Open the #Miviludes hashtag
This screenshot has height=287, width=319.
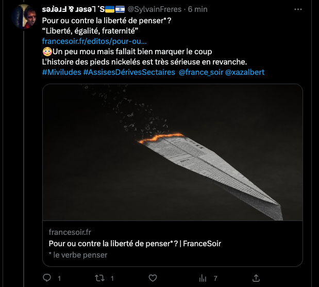[x=61, y=72]
